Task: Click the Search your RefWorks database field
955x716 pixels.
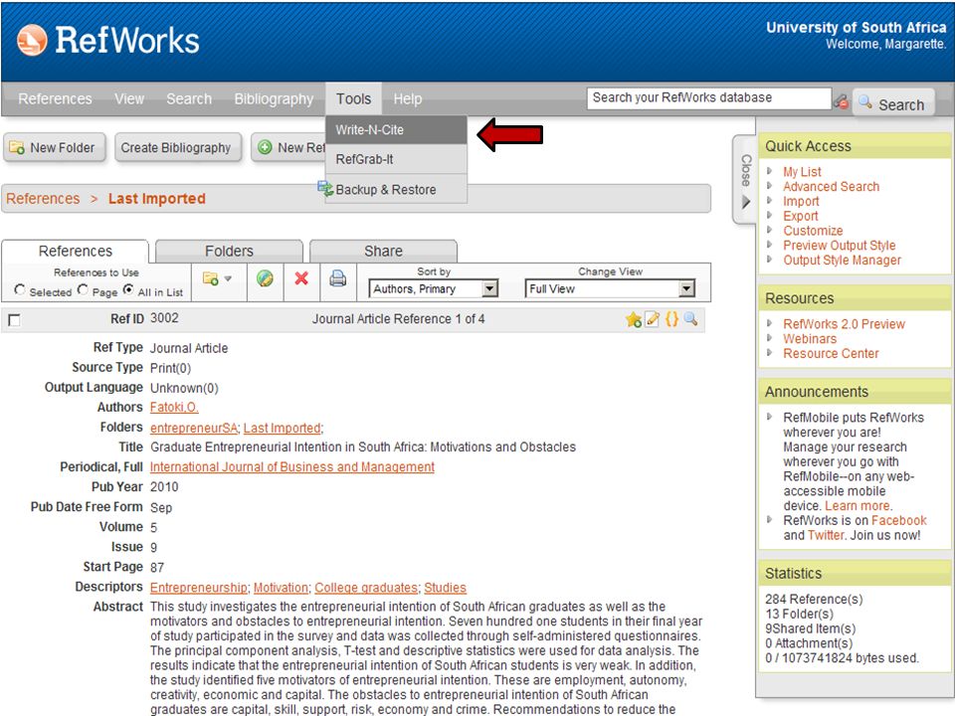Action: tap(709, 98)
